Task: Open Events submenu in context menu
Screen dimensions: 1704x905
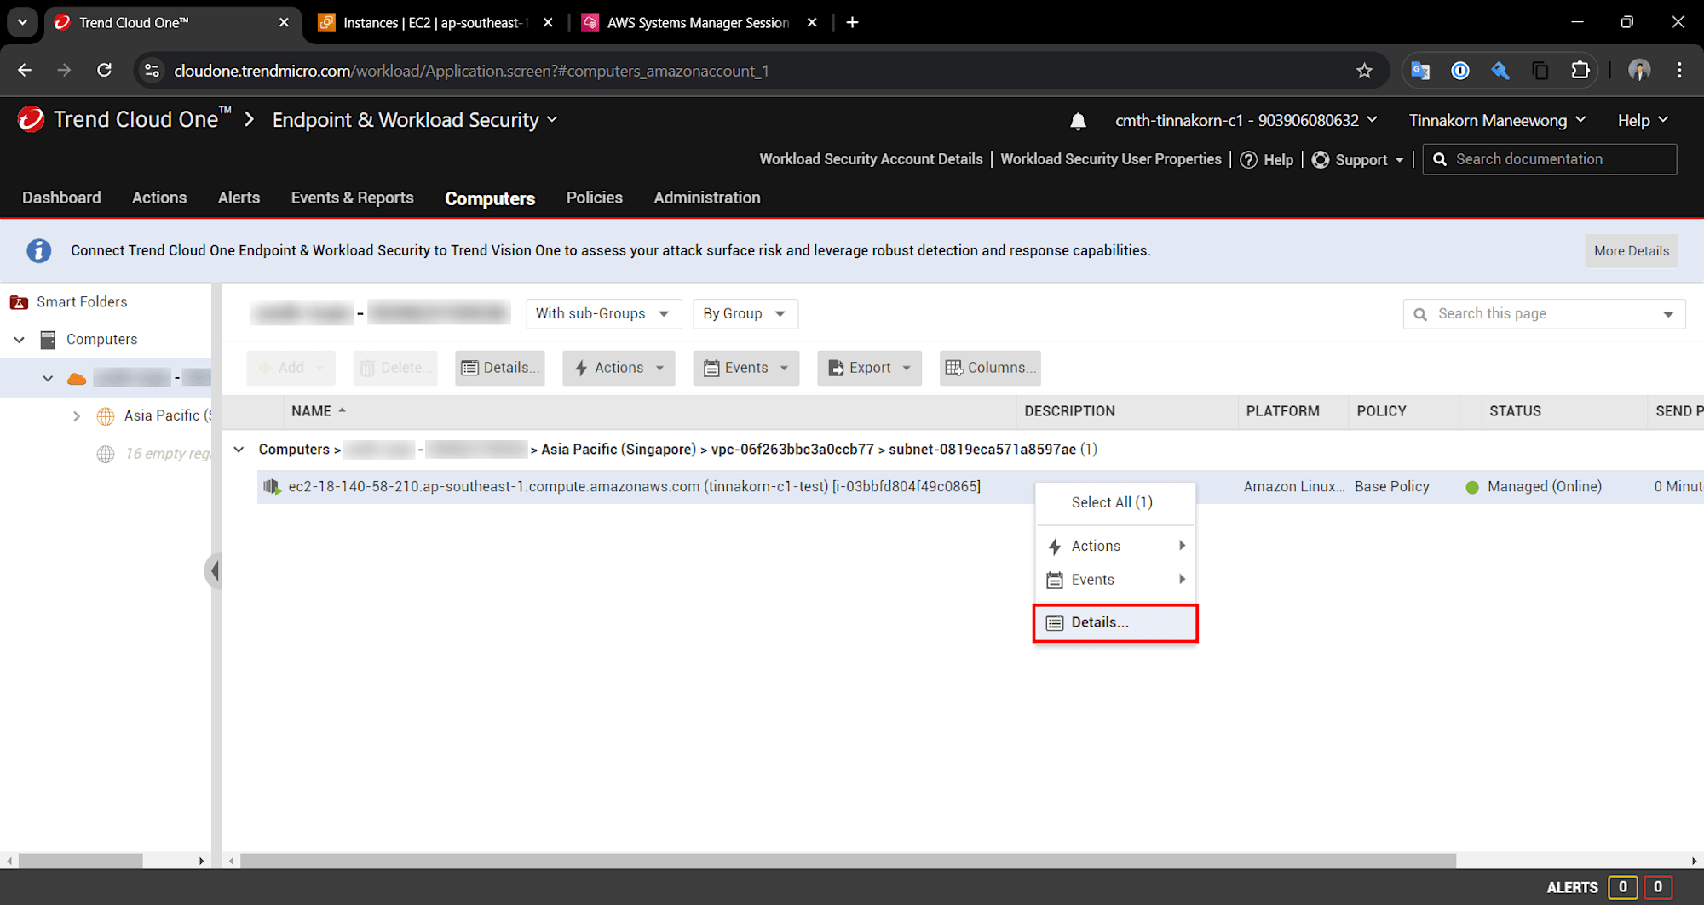Action: (1114, 580)
